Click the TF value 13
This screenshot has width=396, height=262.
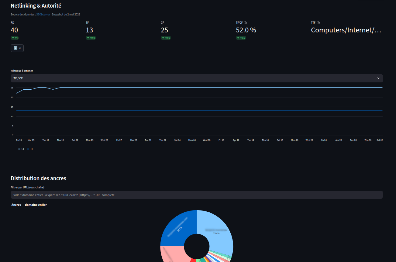[89, 30]
